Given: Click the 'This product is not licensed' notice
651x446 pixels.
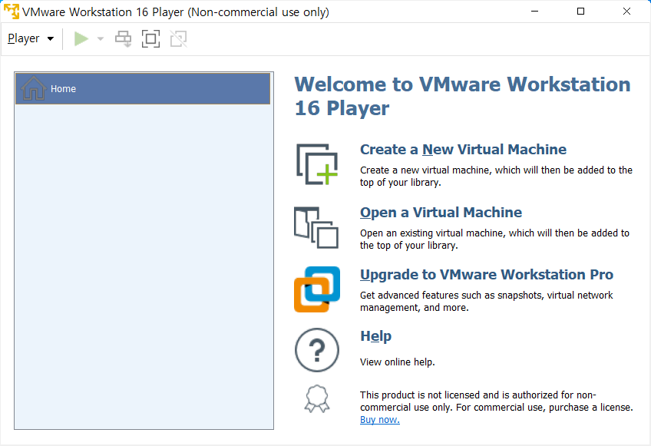Looking at the screenshot, I should point(496,401).
